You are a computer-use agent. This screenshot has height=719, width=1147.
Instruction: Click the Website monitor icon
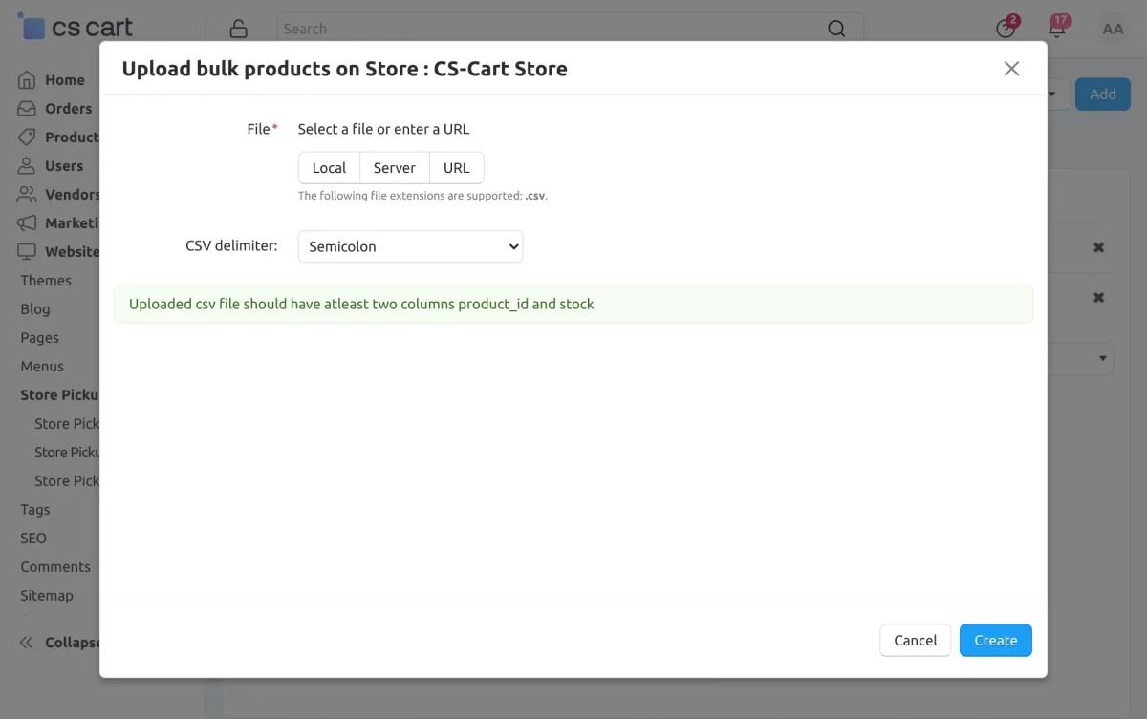coord(27,252)
